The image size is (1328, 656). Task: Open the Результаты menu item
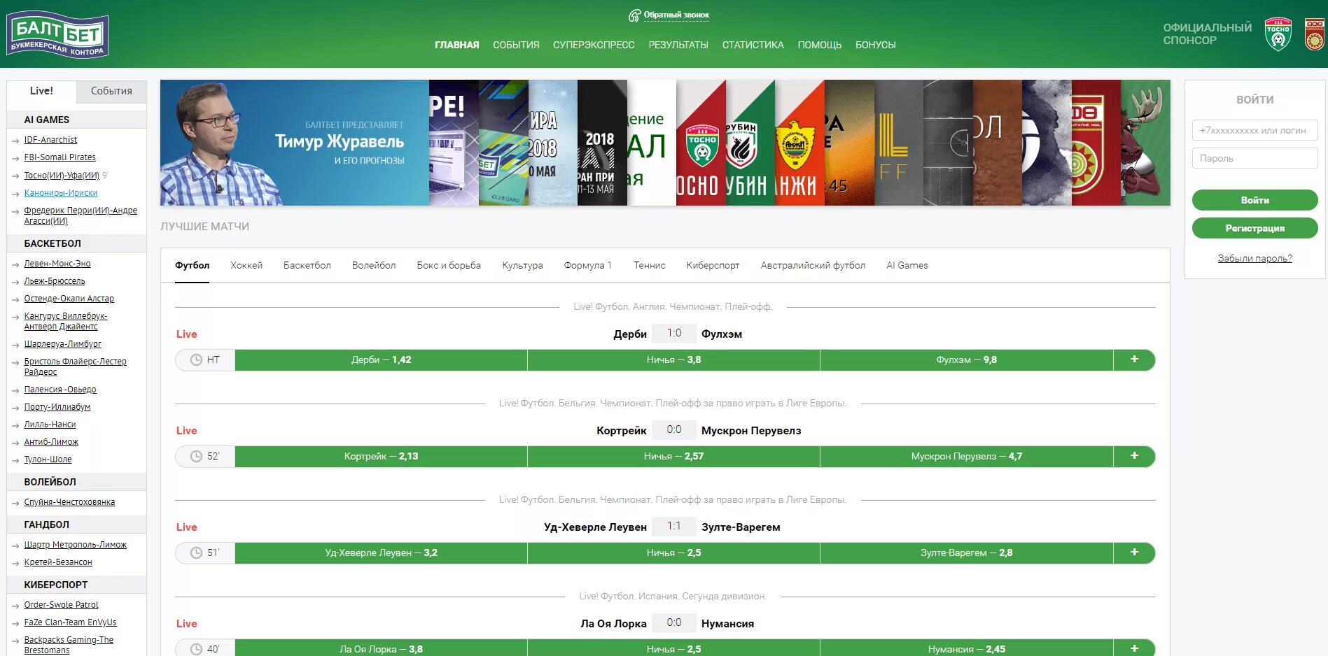coord(678,45)
